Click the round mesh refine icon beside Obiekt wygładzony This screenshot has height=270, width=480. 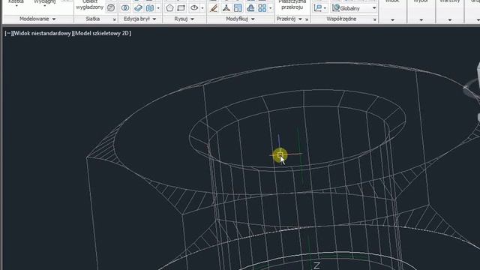pos(111,8)
